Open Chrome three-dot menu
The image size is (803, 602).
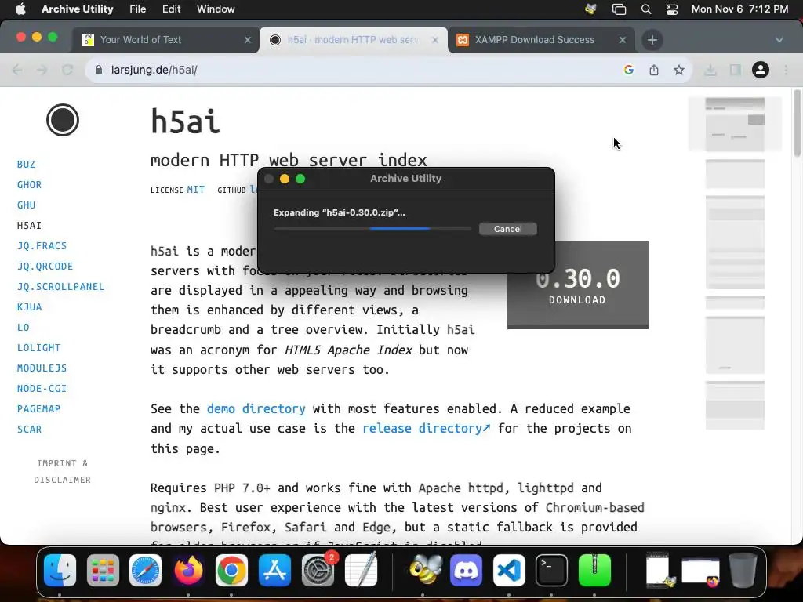(786, 70)
